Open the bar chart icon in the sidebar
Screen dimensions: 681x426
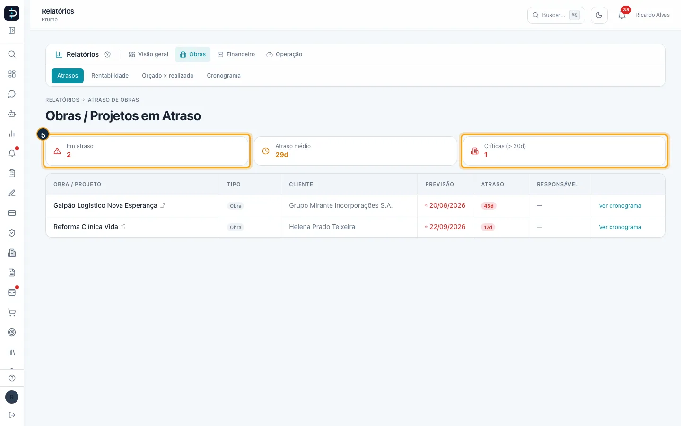point(12,133)
